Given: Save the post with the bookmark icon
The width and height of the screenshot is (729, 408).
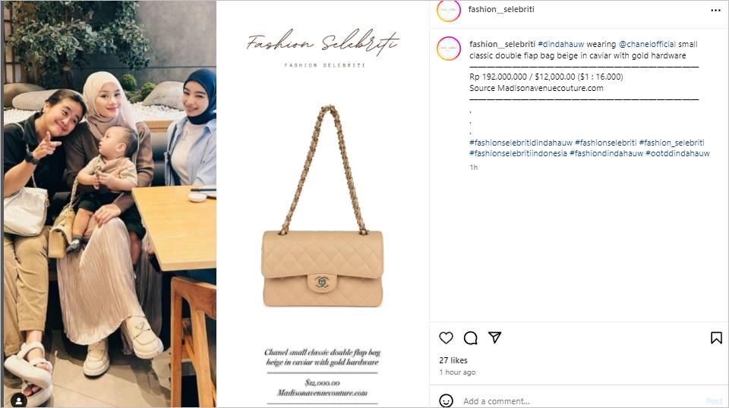Looking at the screenshot, I should coord(716,338).
